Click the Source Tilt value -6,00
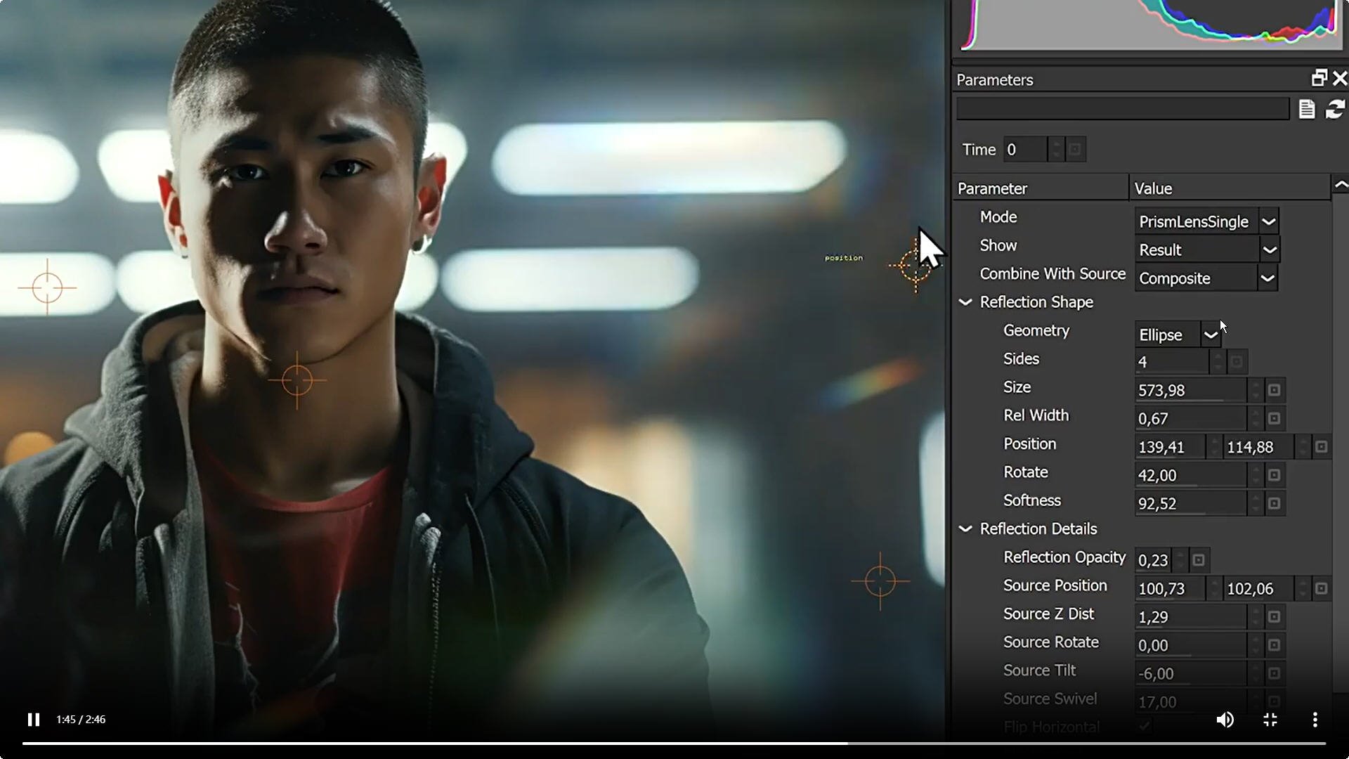The width and height of the screenshot is (1349, 759). 1191,674
